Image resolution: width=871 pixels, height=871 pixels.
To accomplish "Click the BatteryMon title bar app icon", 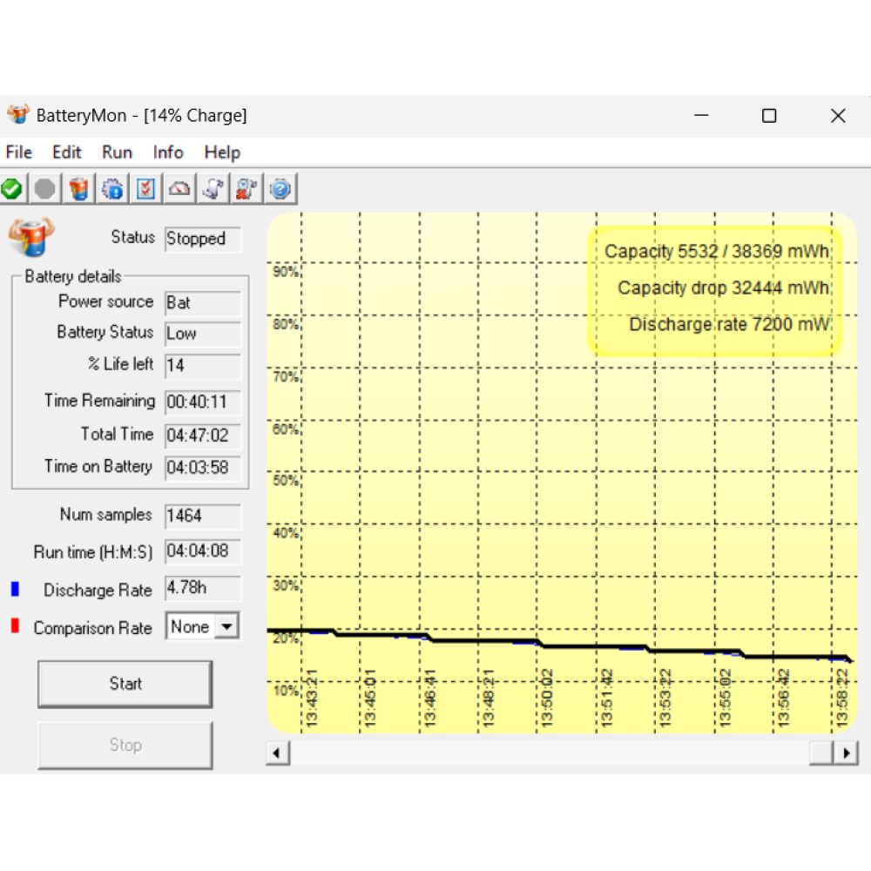I will [18, 115].
